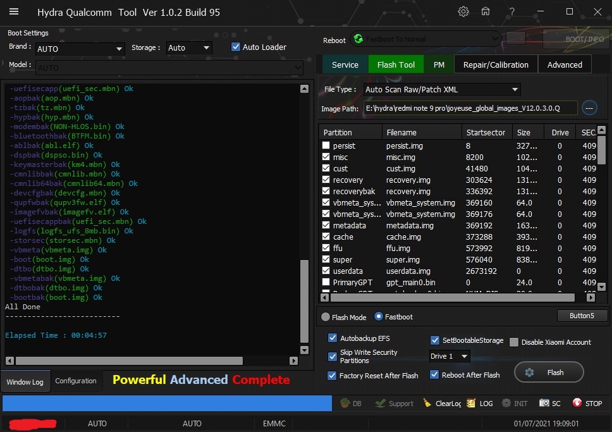This screenshot has width=612, height=432.
Task: Select the Flash Mode radio button
Action: coord(326,317)
